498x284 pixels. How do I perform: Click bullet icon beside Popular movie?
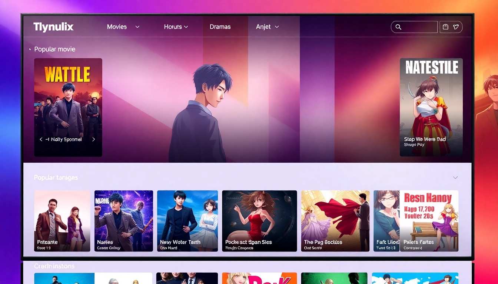(x=30, y=49)
